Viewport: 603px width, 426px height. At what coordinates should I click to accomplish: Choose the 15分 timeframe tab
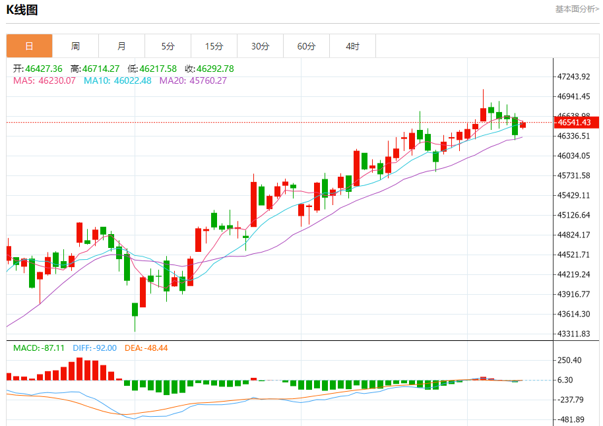(x=214, y=46)
